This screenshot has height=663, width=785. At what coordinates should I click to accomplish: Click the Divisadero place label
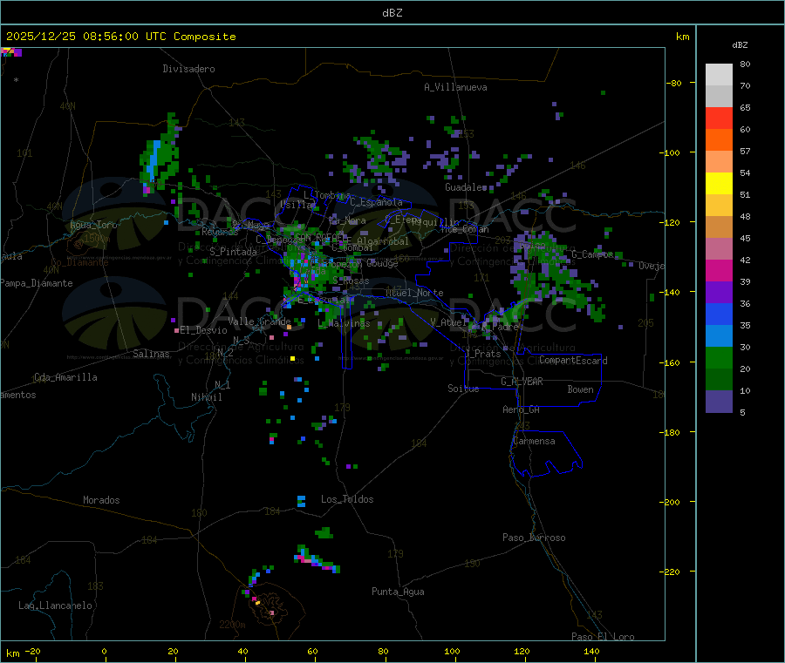tap(188, 69)
